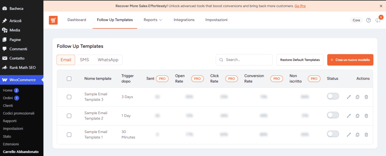
Task: Click the Commenti speech bubble icon
Action: point(5,49)
